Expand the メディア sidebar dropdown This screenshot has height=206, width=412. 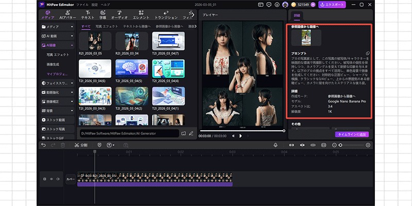click(73, 26)
